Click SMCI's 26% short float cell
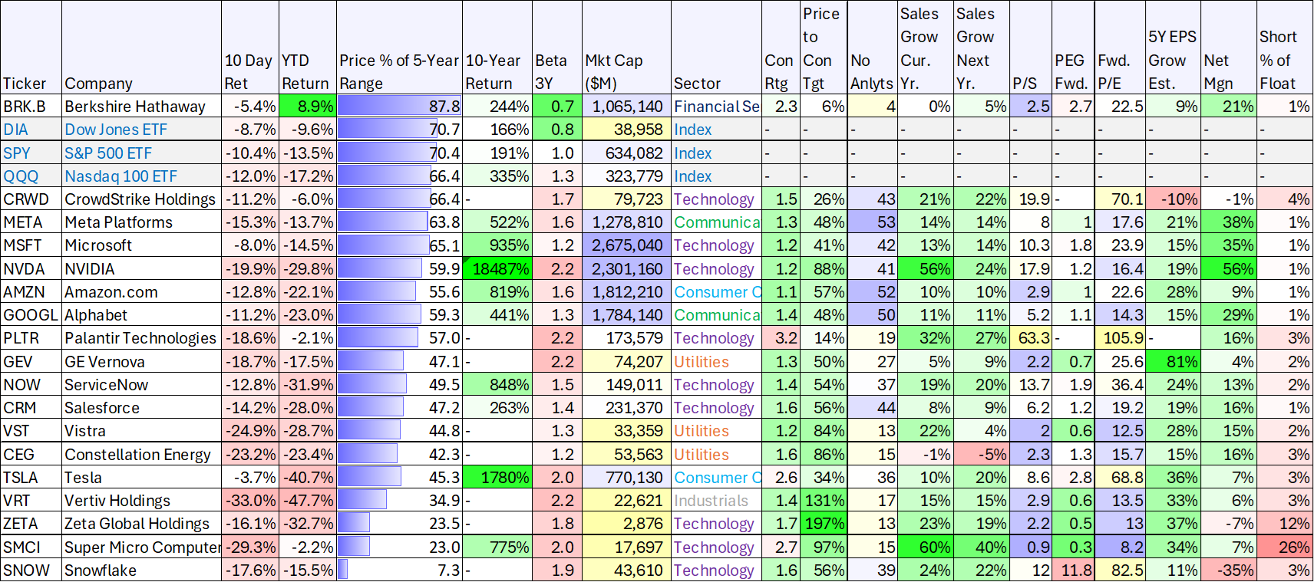1314x582 pixels. tap(1285, 547)
